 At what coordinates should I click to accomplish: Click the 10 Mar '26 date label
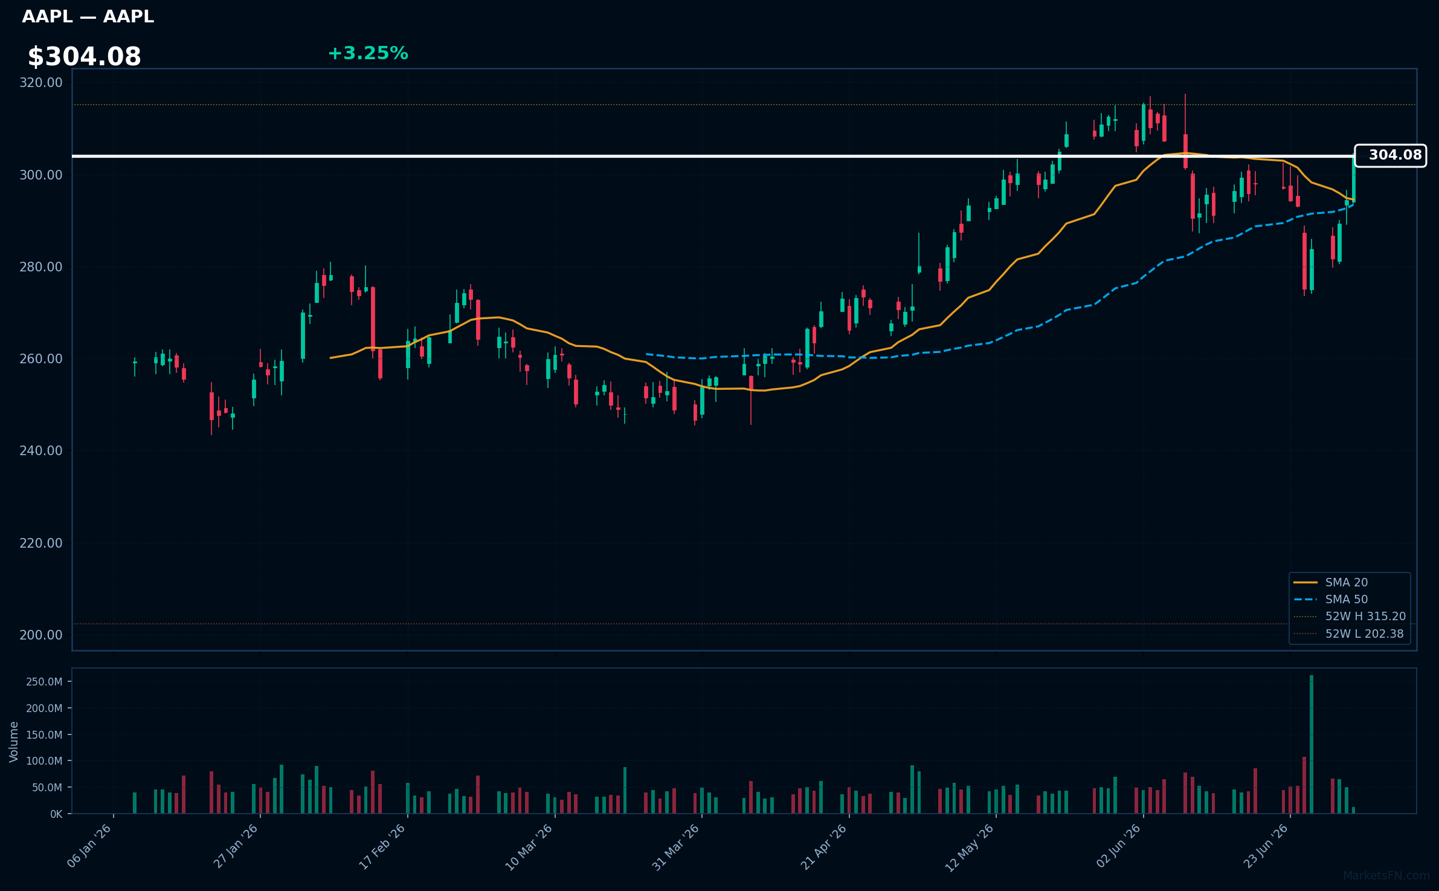(529, 847)
